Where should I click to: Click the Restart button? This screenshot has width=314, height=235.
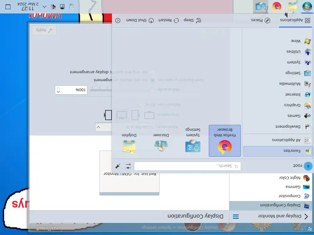(x=168, y=20)
